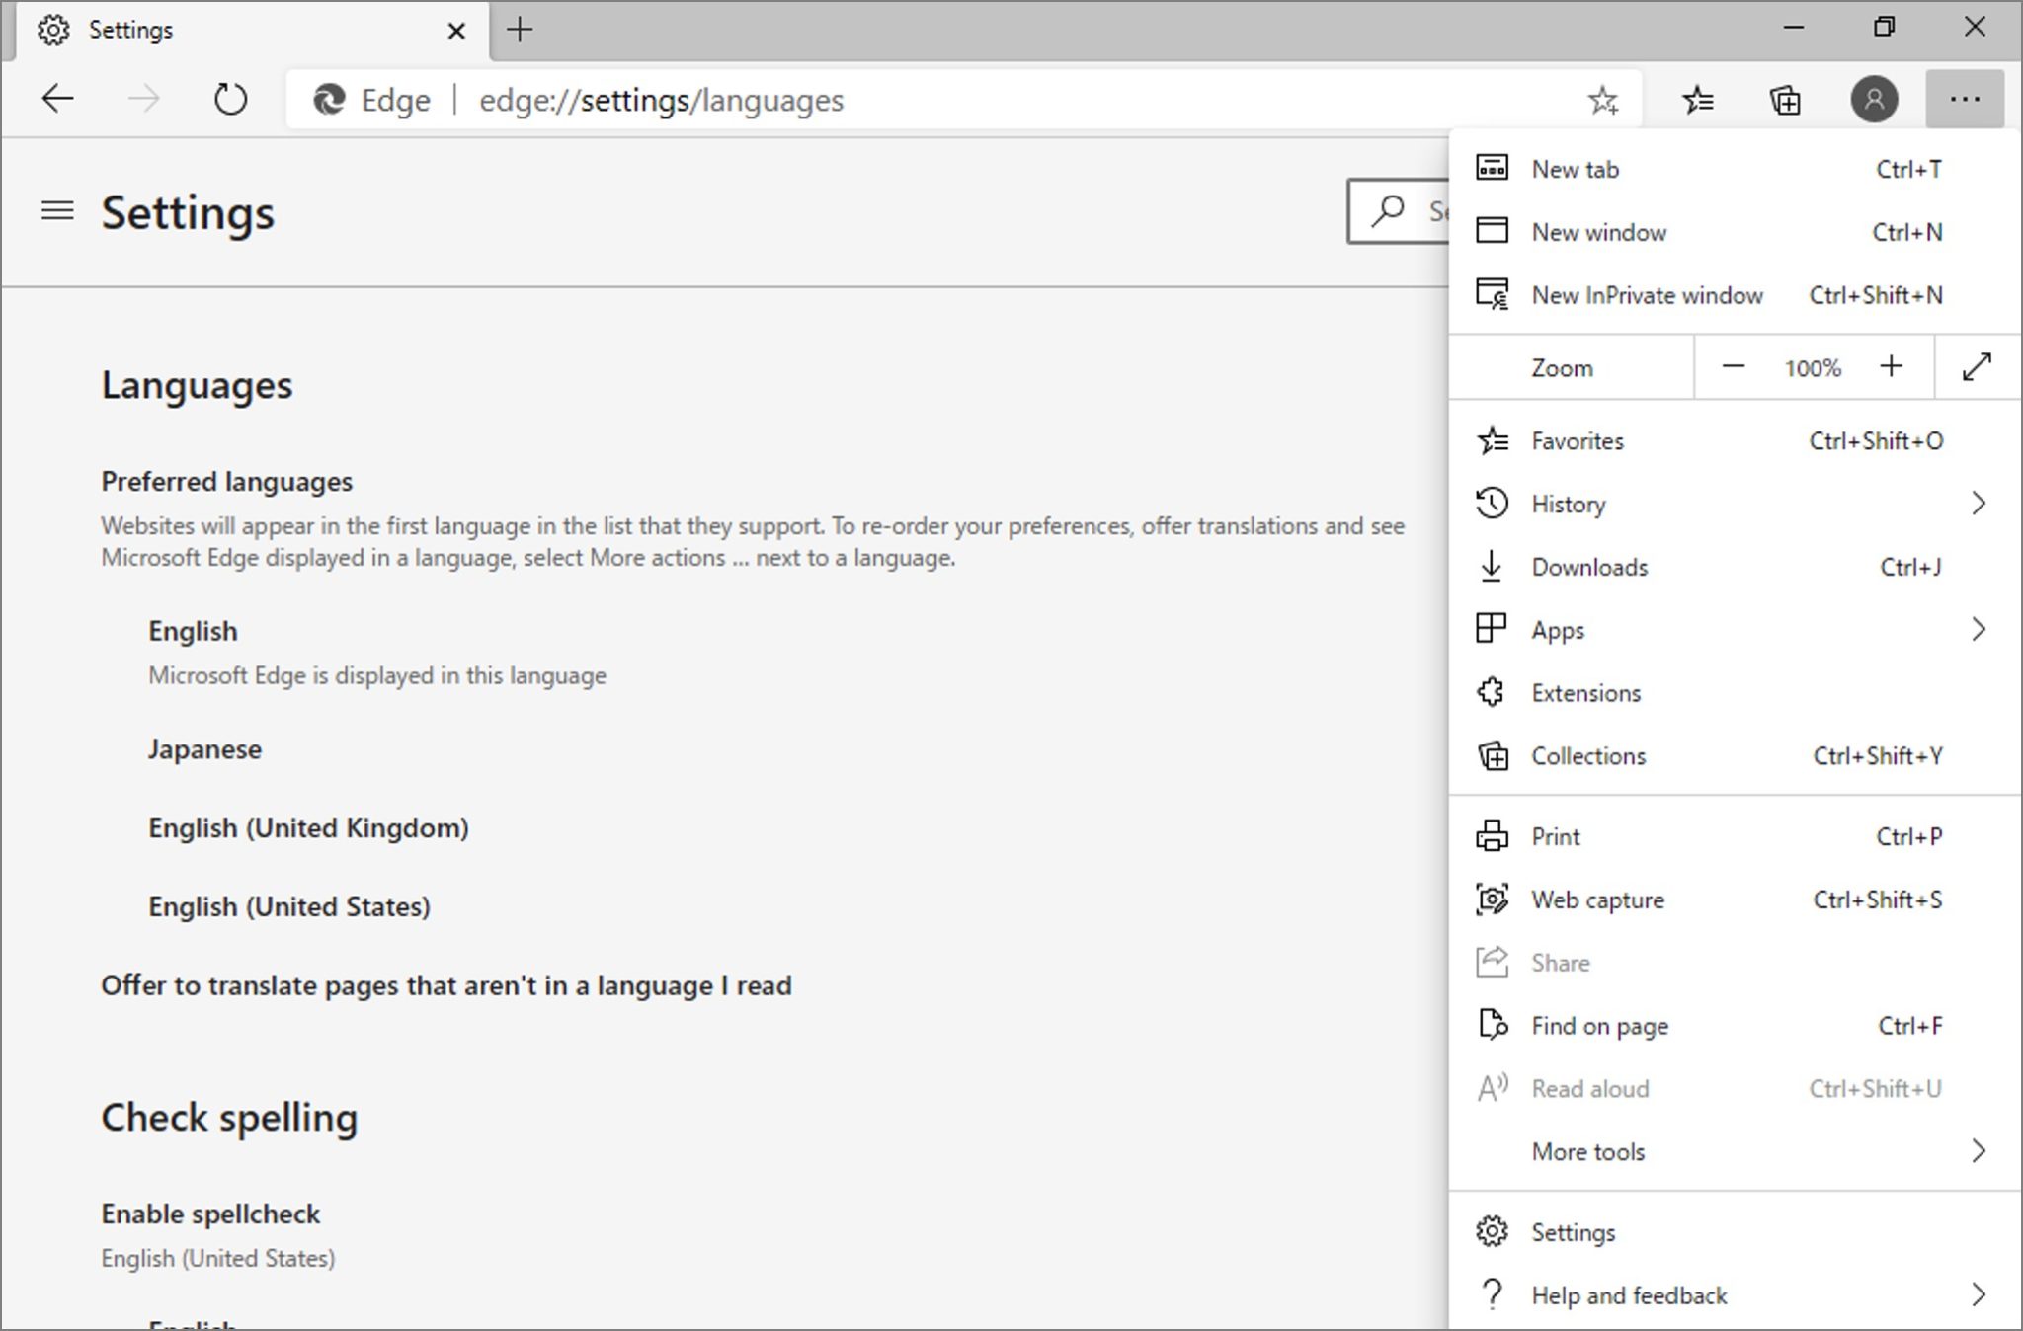Screen dimensions: 2023x1331
Task: Enter full screen mode
Action: pos(1977,366)
